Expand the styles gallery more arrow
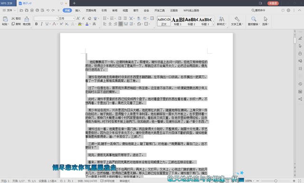 (x=213, y=25)
